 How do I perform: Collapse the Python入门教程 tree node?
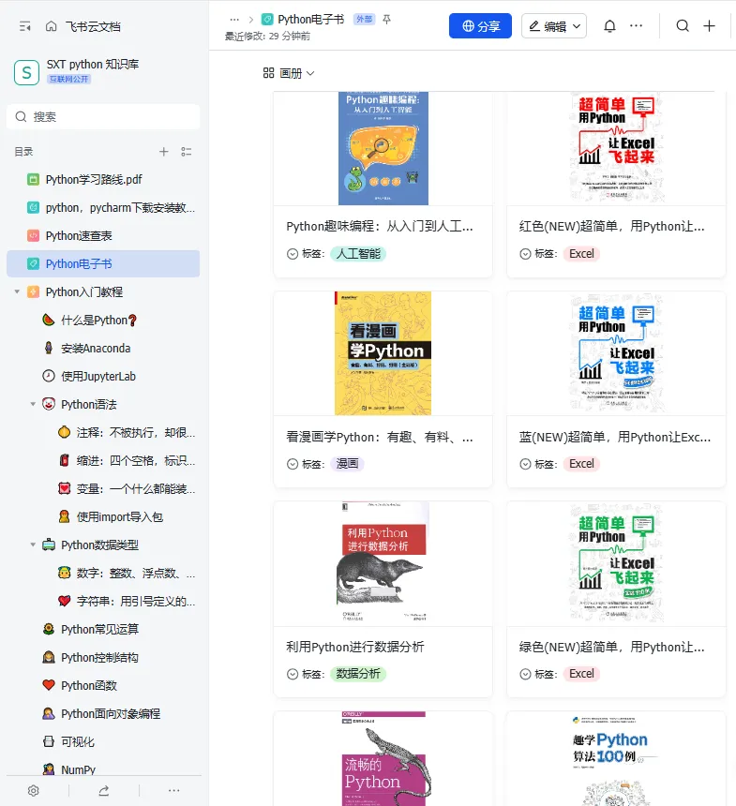(x=17, y=291)
